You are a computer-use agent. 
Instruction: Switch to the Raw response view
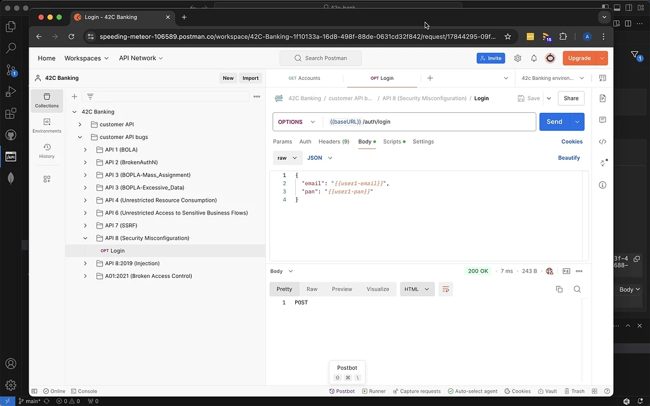click(x=312, y=289)
